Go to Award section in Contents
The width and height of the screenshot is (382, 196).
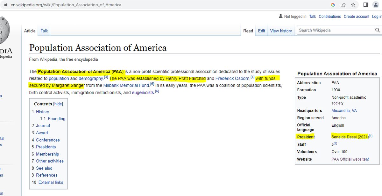tap(42, 133)
